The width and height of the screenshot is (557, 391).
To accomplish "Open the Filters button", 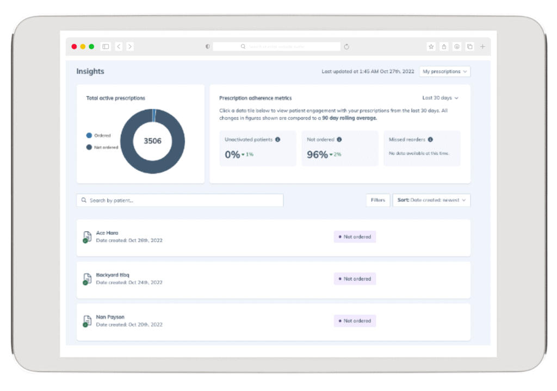I will (x=378, y=200).
